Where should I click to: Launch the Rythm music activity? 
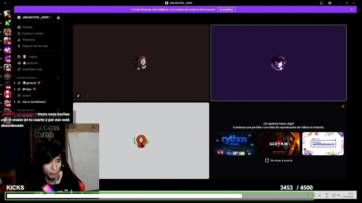pos(234,144)
